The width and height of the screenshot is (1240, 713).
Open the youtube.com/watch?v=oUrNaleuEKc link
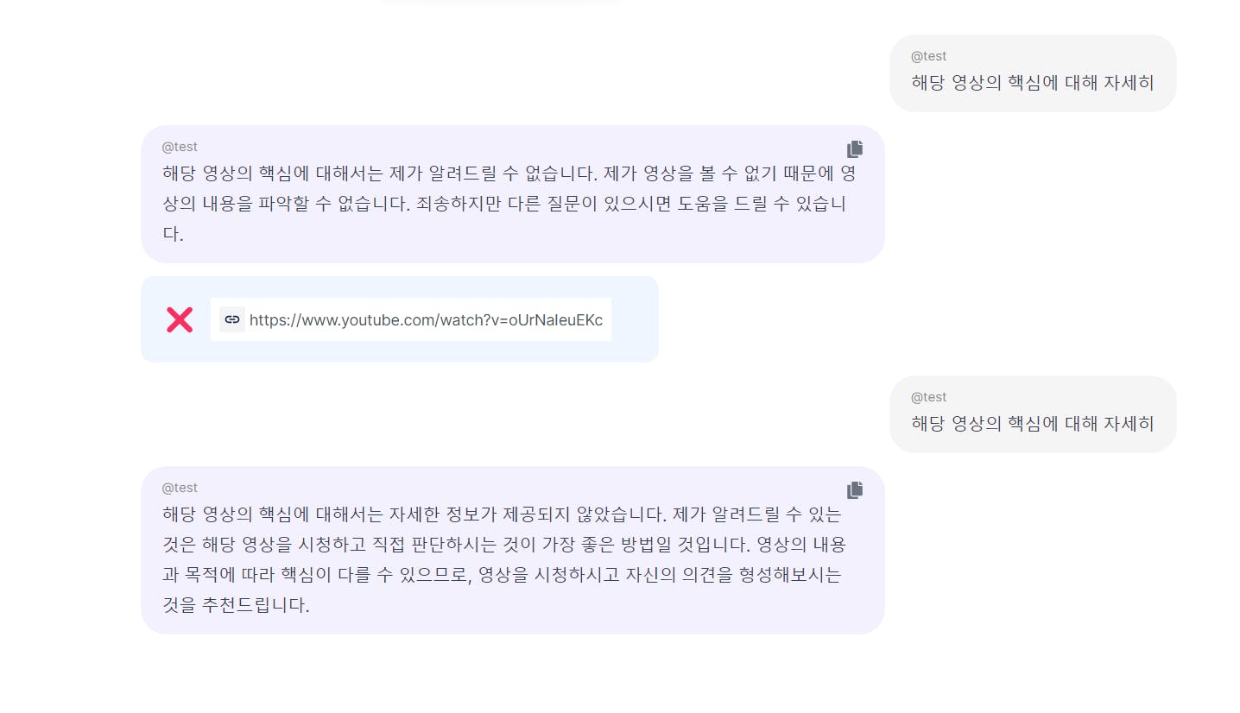pyautogui.click(x=426, y=320)
